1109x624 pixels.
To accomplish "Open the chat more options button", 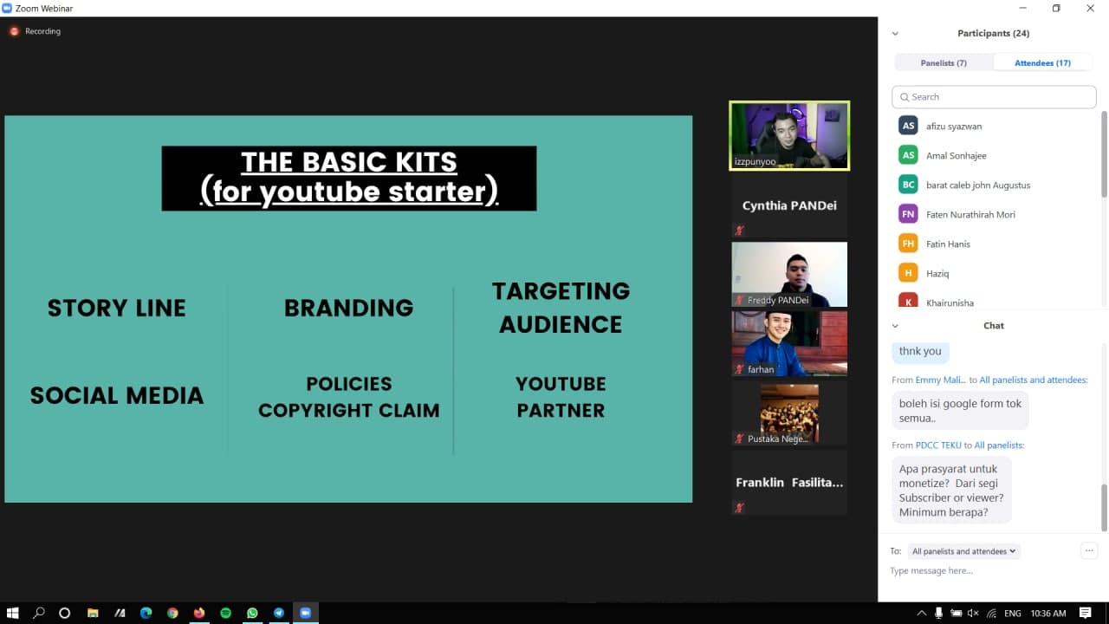I will (1089, 550).
